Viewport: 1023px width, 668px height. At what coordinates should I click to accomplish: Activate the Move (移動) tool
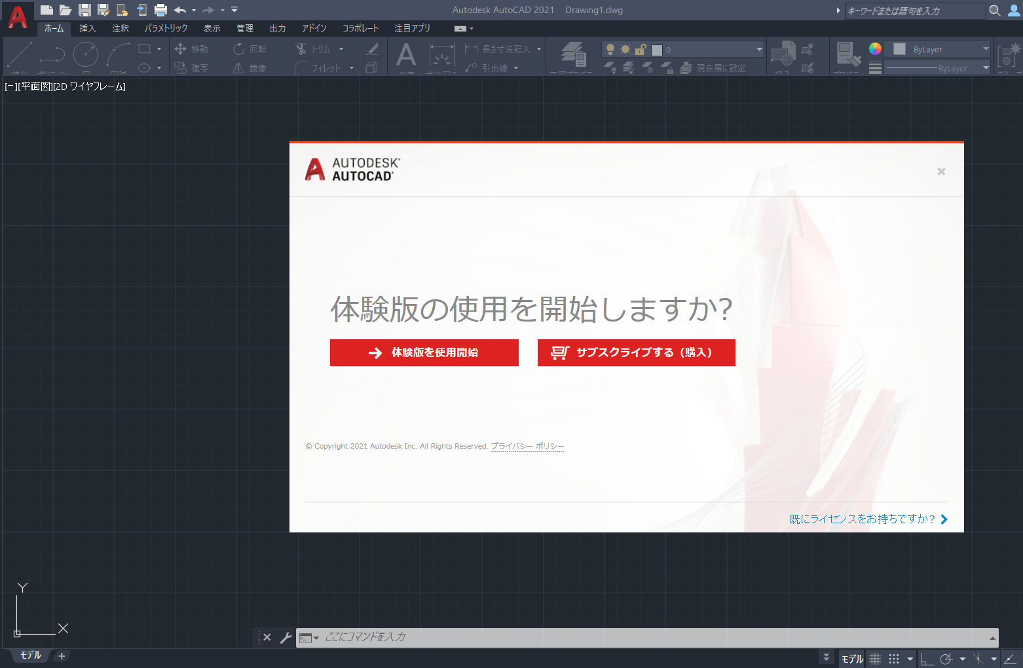(192, 48)
